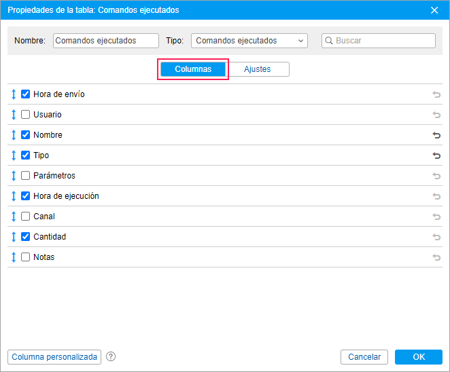Image resolution: width=450 pixels, height=372 pixels.
Task: Click drag handle for Tipo row
Action: click(x=14, y=155)
